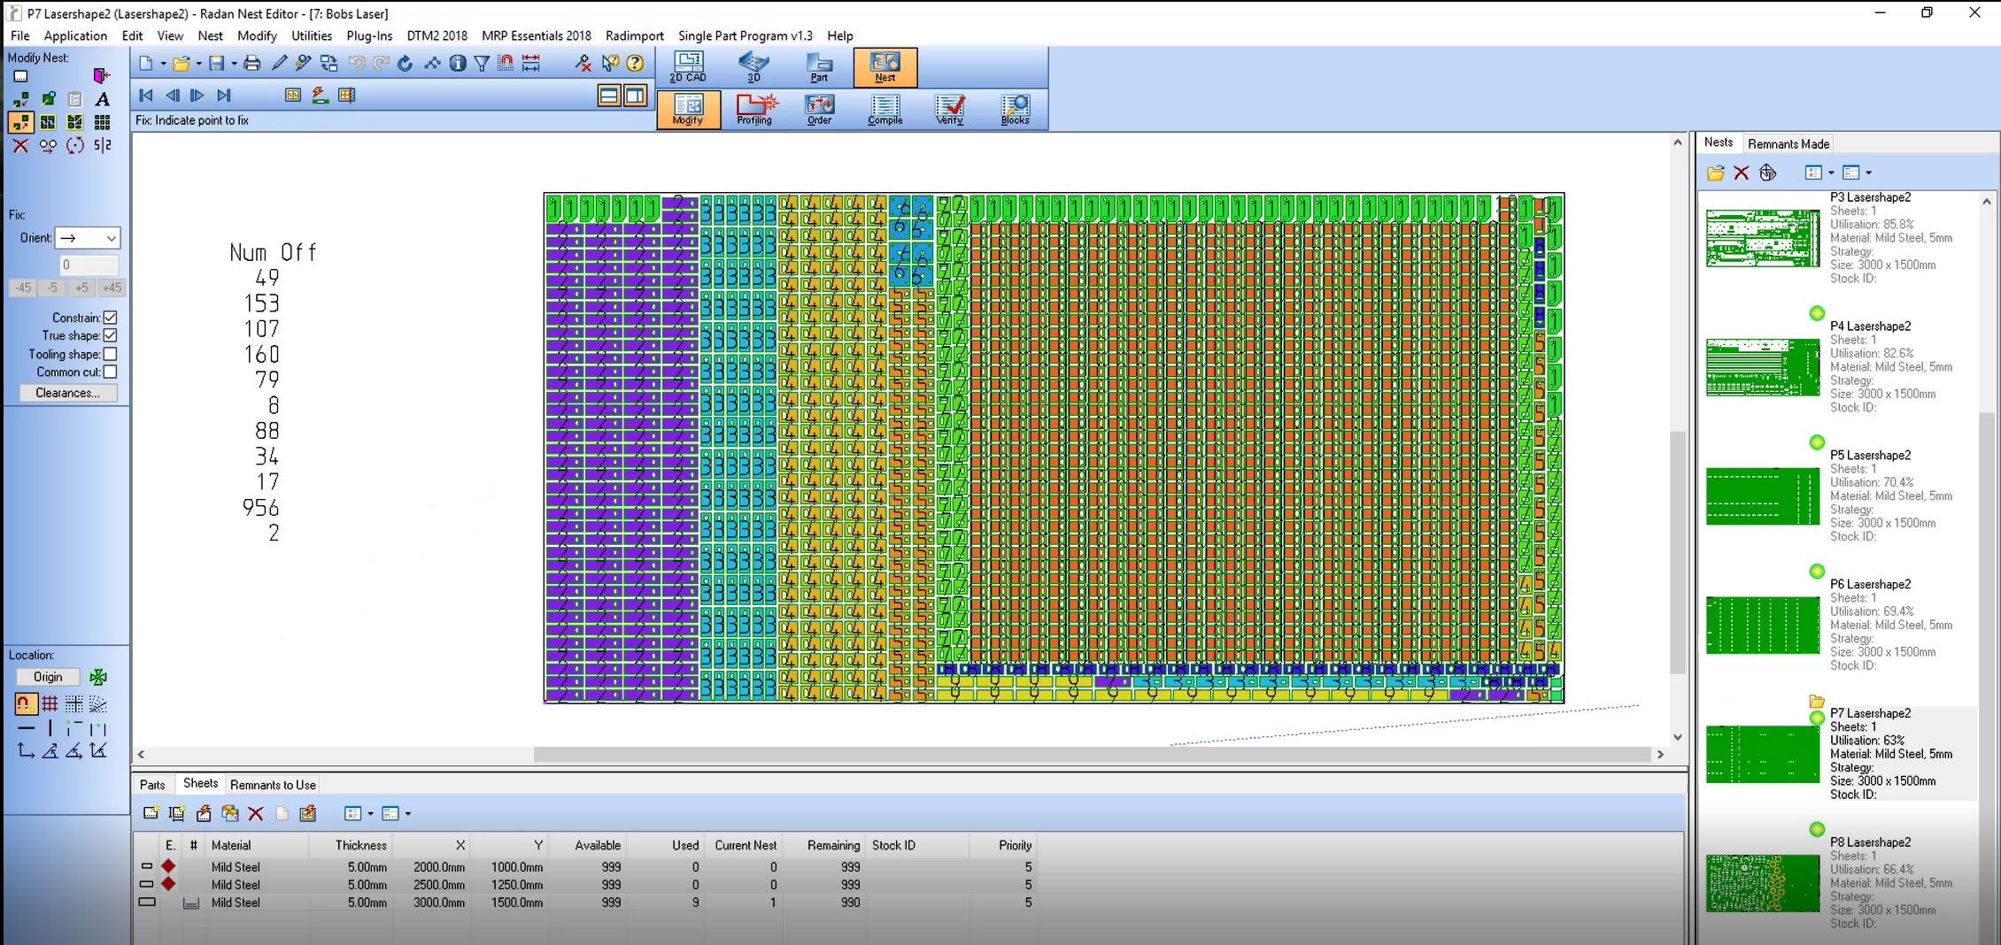The width and height of the screenshot is (2001, 945).
Task: Enable the Tooling shape checkbox
Action: point(111,354)
